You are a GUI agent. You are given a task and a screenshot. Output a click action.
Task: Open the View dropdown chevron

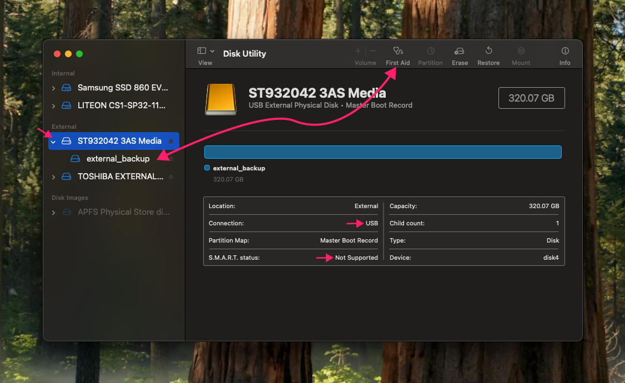(213, 51)
